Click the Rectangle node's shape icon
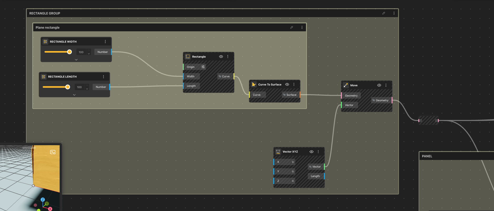494x211 pixels. pos(188,57)
